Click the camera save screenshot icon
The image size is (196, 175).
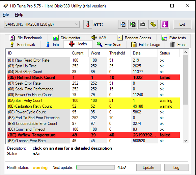click(x=143, y=24)
